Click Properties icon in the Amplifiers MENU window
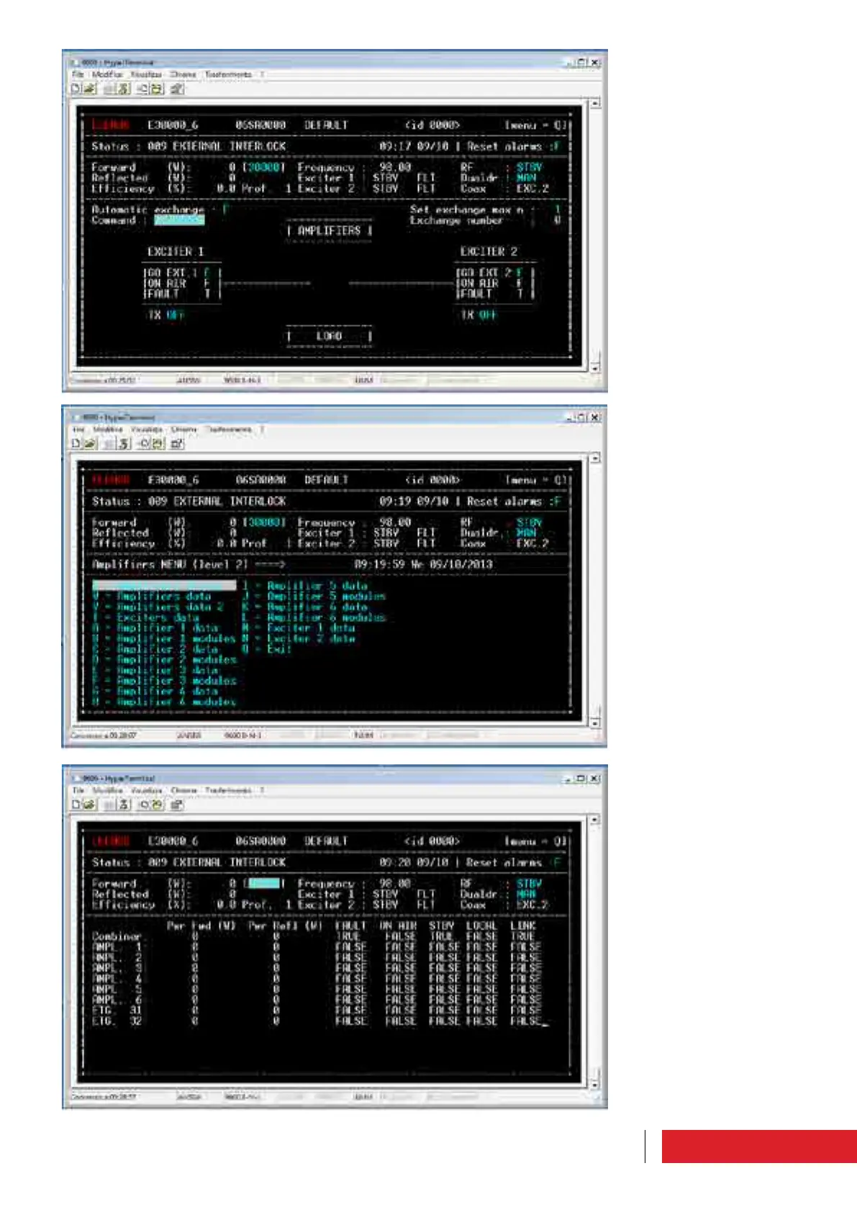The height and width of the screenshot is (1212, 857). (177, 443)
